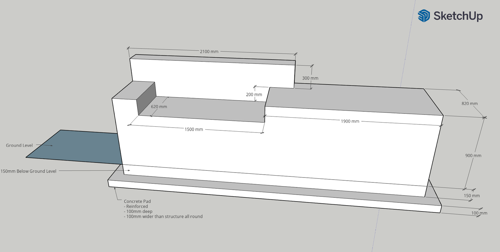
Task: Click the SketchUp wordmark text
Action: 458,16
